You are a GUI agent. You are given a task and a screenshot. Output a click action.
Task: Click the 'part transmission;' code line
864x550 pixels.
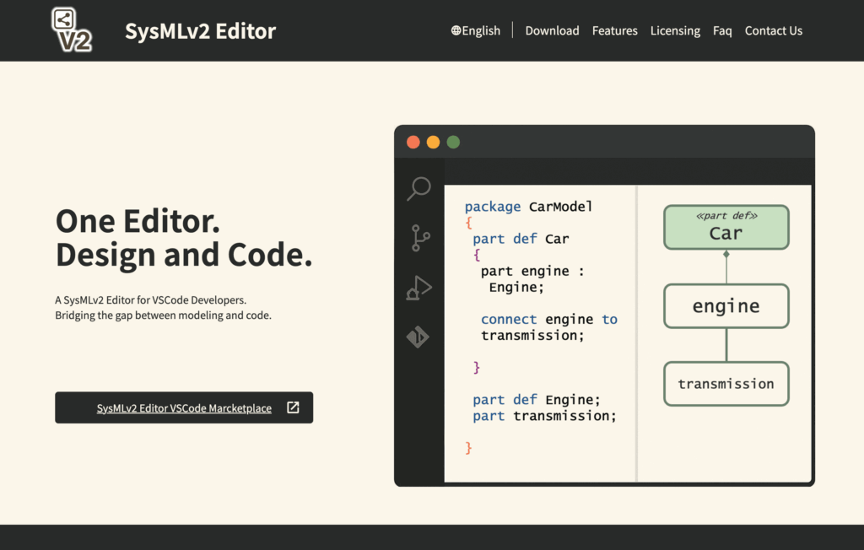point(544,416)
